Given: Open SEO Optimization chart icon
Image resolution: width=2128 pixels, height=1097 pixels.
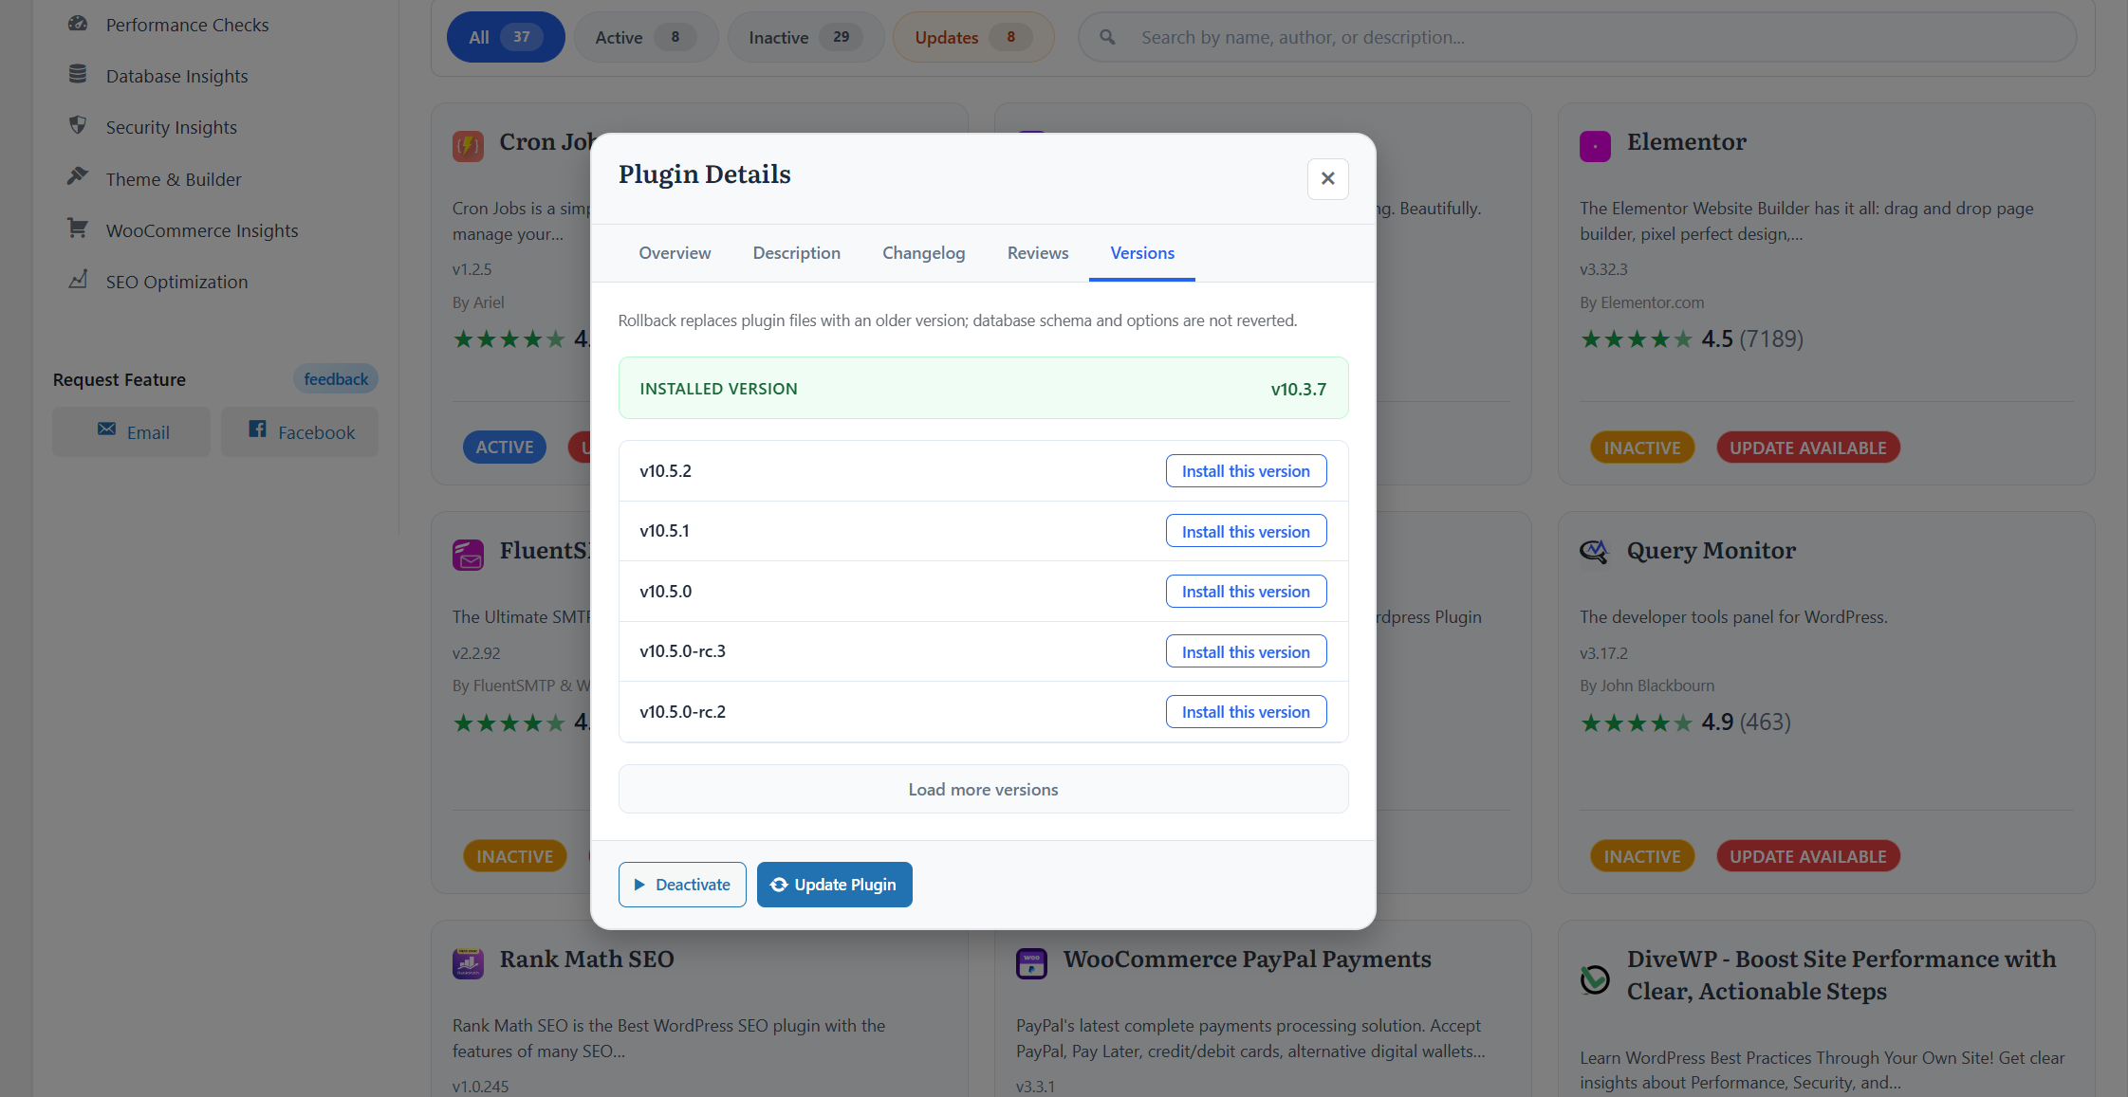Looking at the screenshot, I should [78, 280].
